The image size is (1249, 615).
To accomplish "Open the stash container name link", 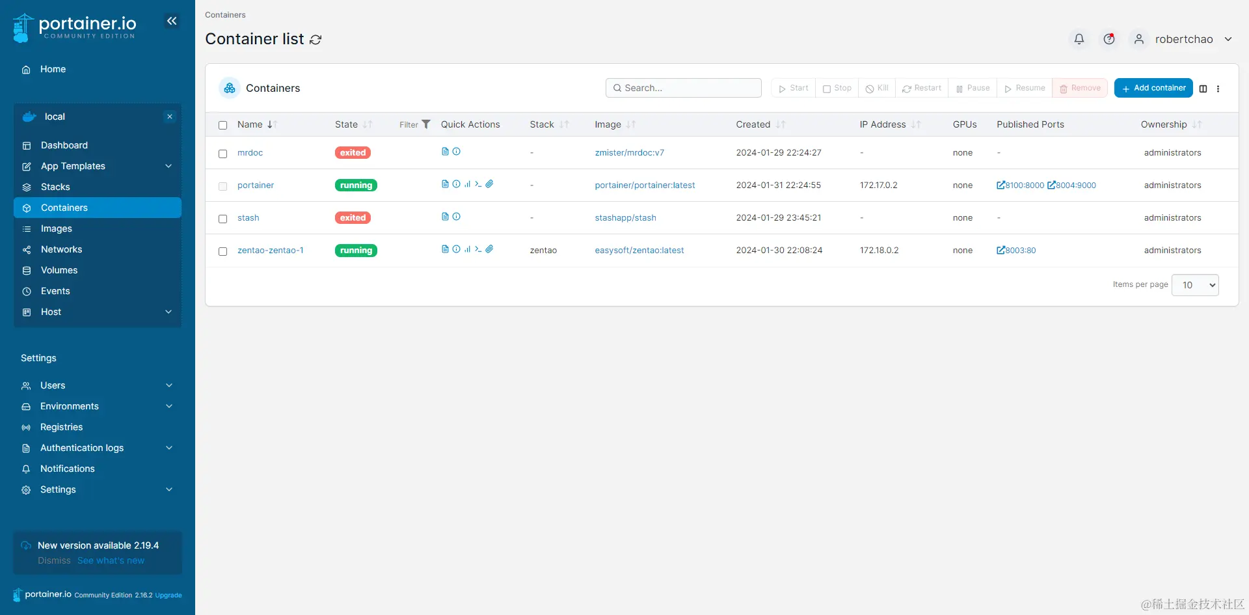I will [248, 217].
